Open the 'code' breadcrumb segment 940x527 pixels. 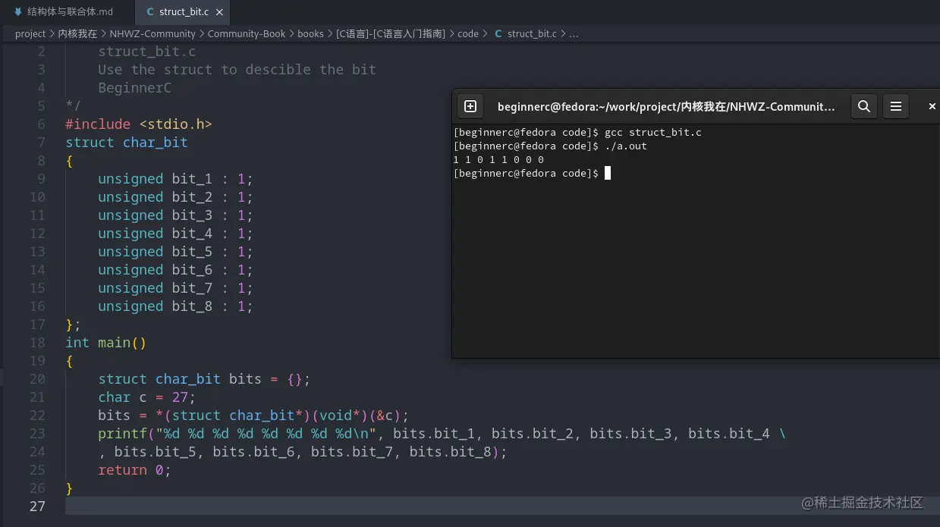468,34
